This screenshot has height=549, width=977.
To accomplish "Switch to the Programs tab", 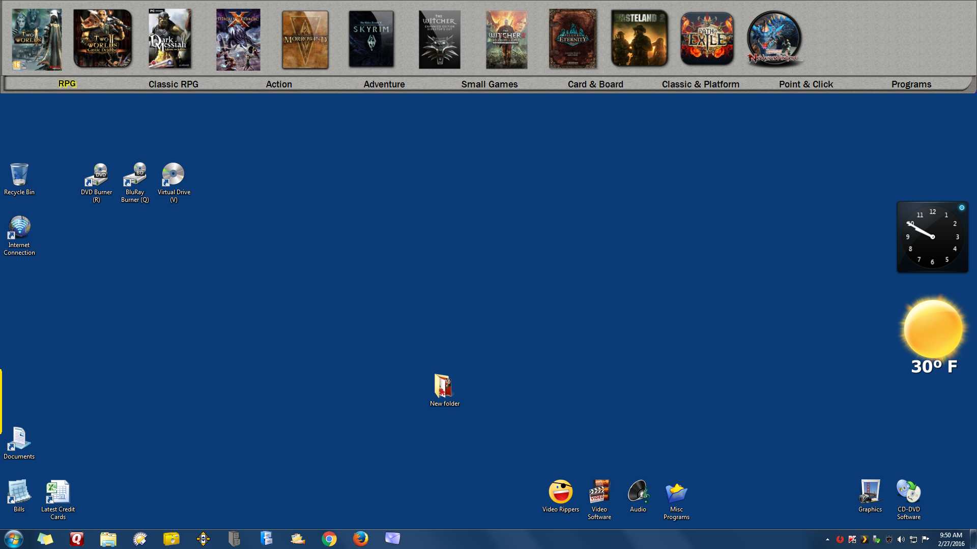I will coord(911,84).
